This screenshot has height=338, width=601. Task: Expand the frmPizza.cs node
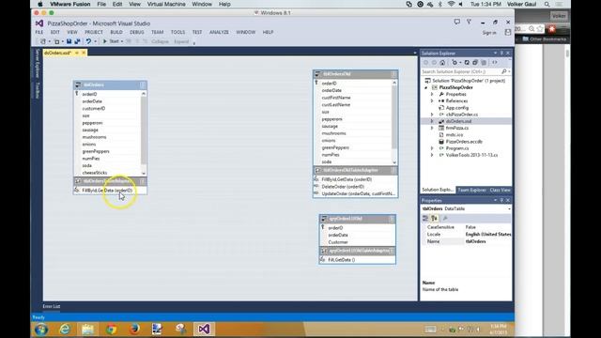(x=432, y=128)
